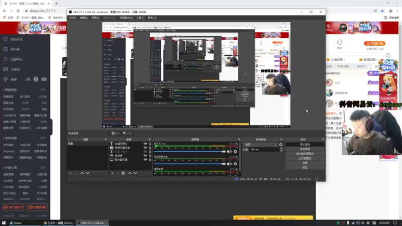Open 赛事 trophy icon in Douyu sidebar
402x226 pixels.
point(6,79)
